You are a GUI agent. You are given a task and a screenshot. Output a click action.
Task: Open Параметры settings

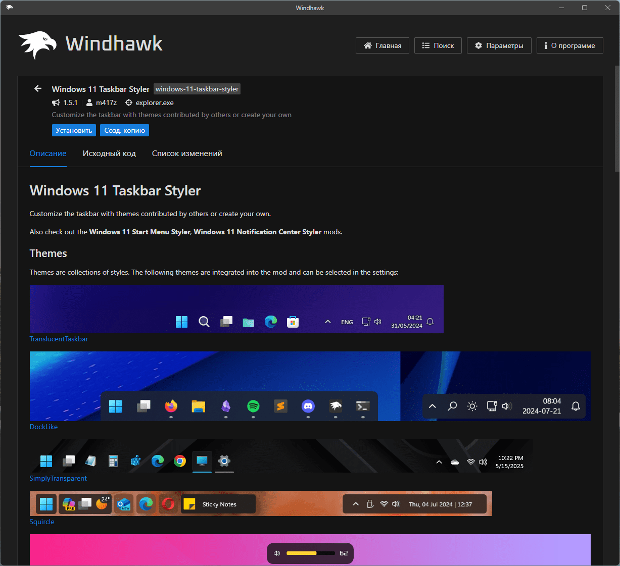(499, 45)
